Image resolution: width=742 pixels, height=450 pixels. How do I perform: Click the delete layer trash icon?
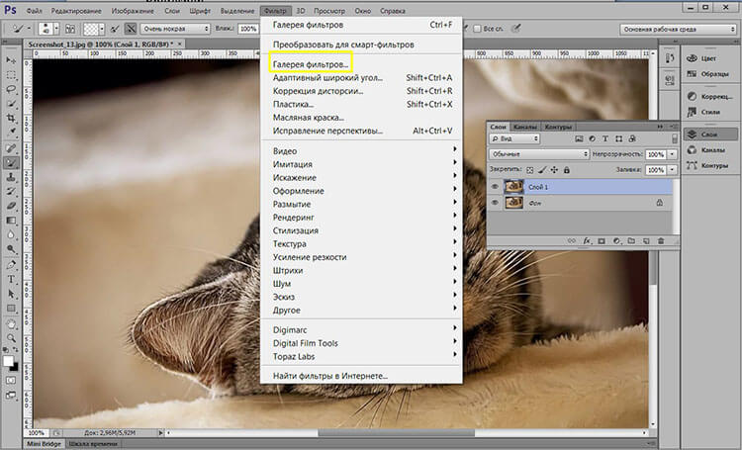click(660, 240)
